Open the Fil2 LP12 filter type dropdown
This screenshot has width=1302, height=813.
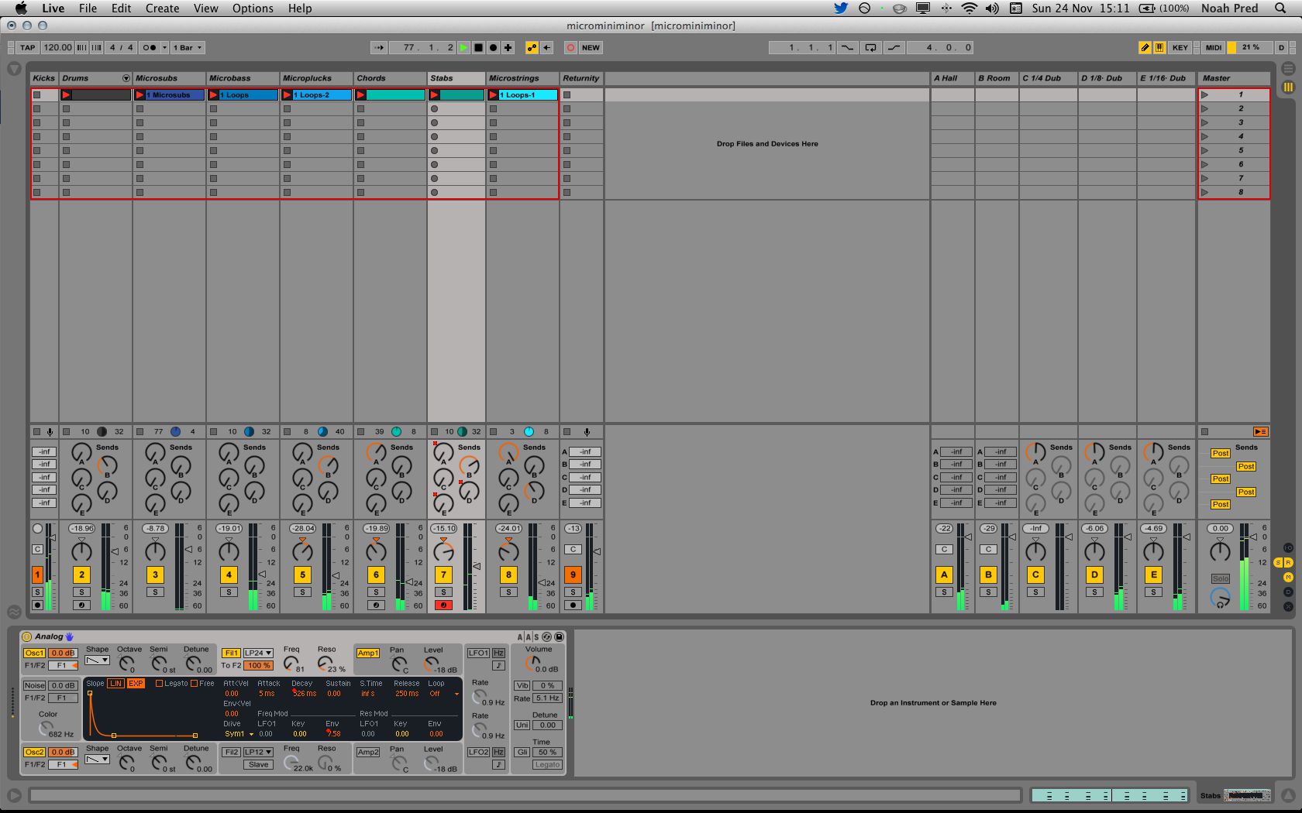258,752
